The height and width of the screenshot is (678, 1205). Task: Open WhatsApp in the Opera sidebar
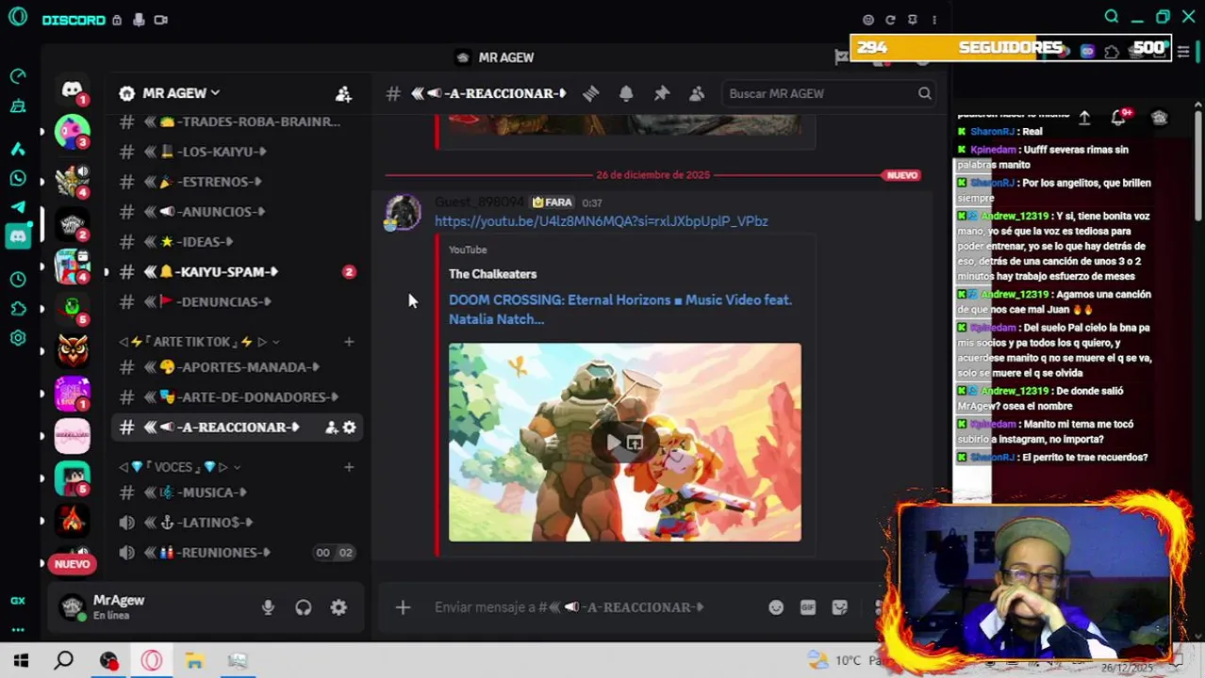(x=18, y=178)
